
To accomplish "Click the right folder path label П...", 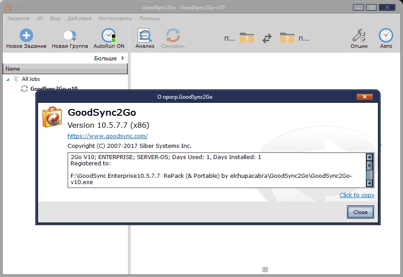I will coord(304,39).
